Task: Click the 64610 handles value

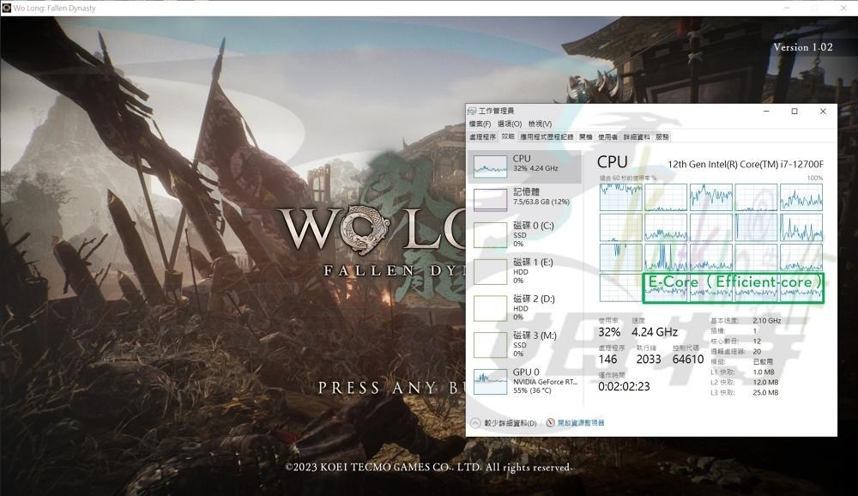Action: [688, 360]
